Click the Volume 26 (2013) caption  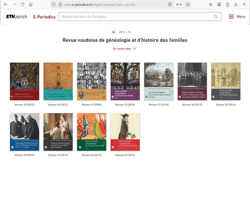92,155
